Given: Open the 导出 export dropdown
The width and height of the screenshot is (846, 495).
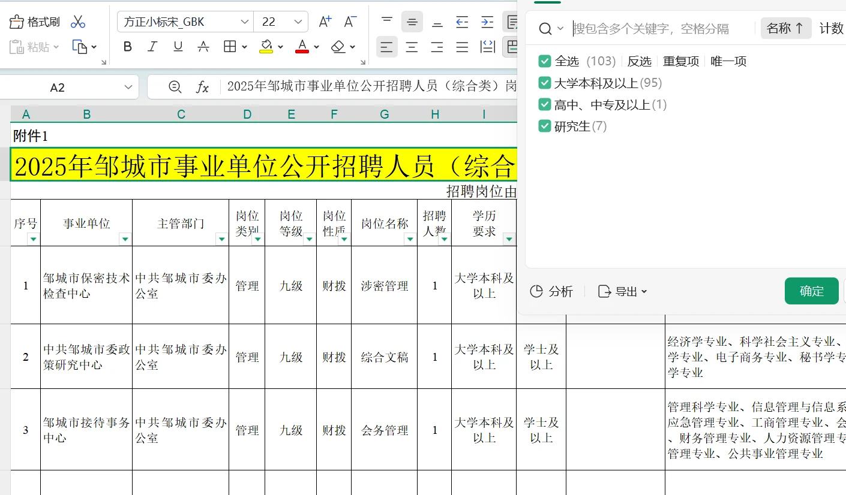Looking at the screenshot, I should [x=623, y=291].
